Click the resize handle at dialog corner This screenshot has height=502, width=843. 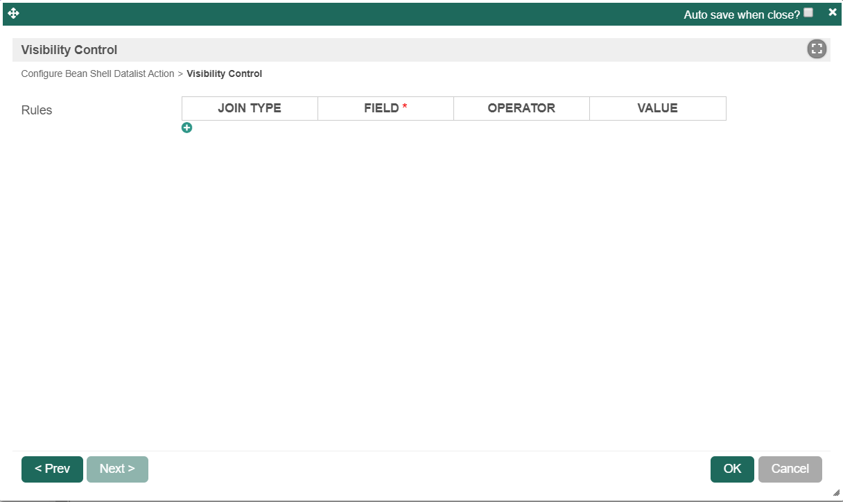tap(836, 492)
